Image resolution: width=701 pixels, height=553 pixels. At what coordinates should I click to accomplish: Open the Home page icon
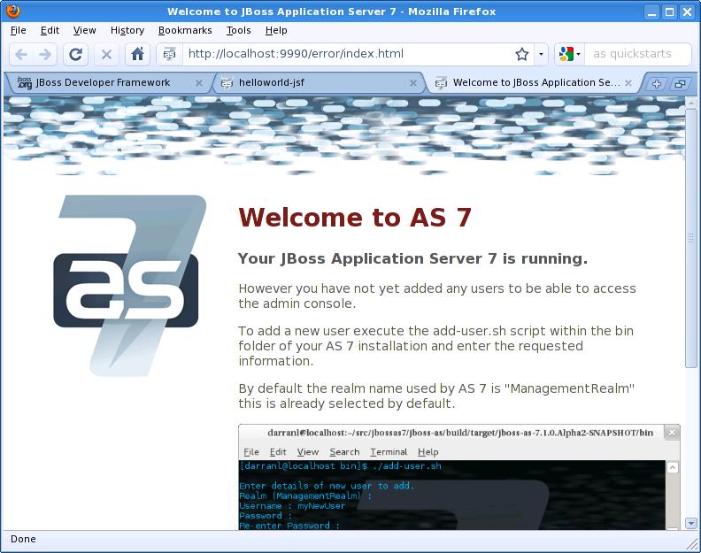coord(137,55)
